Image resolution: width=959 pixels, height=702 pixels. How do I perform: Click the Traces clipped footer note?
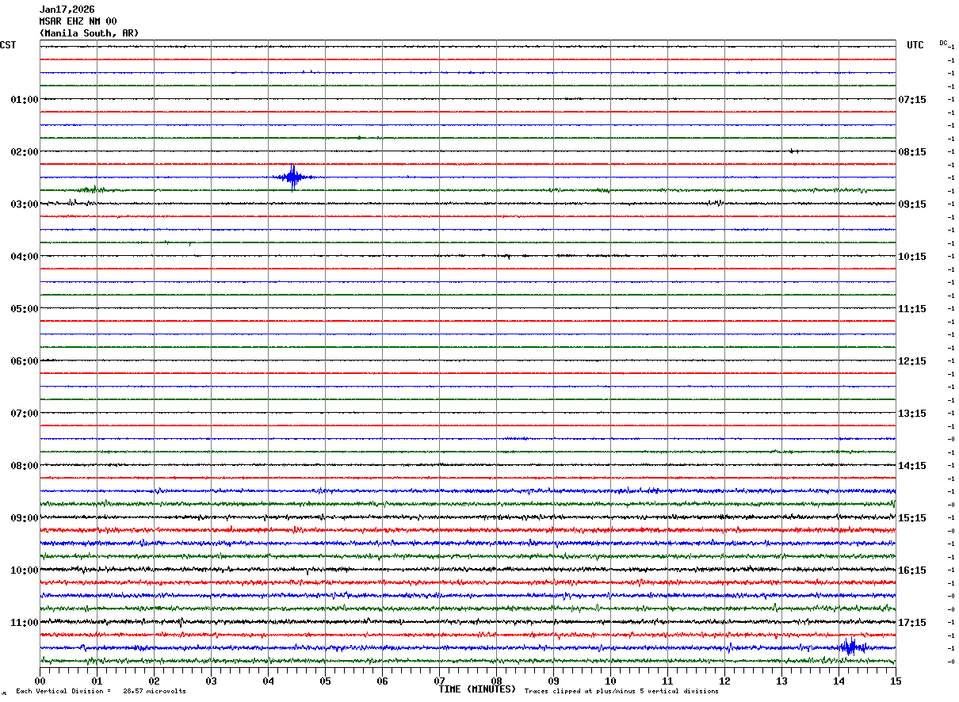point(621,692)
